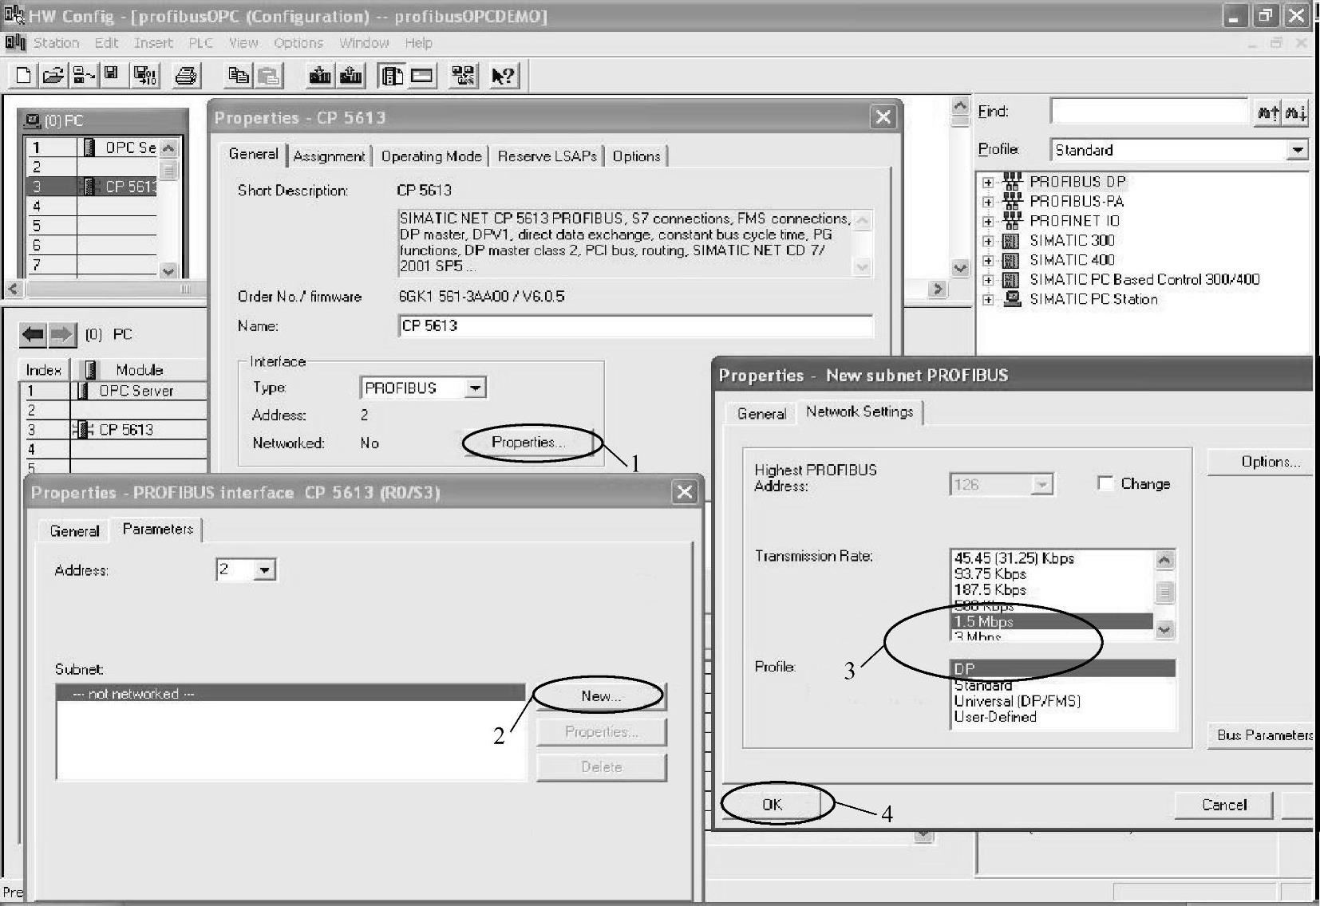This screenshot has width=1320, height=906.
Task: Click the HW Config application icon in title bar
Action: 14,15
